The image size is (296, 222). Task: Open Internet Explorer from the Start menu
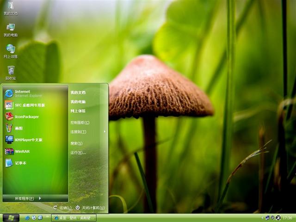23,93
